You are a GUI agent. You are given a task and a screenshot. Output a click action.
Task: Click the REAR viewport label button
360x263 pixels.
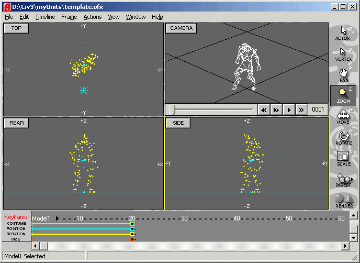click(x=16, y=123)
